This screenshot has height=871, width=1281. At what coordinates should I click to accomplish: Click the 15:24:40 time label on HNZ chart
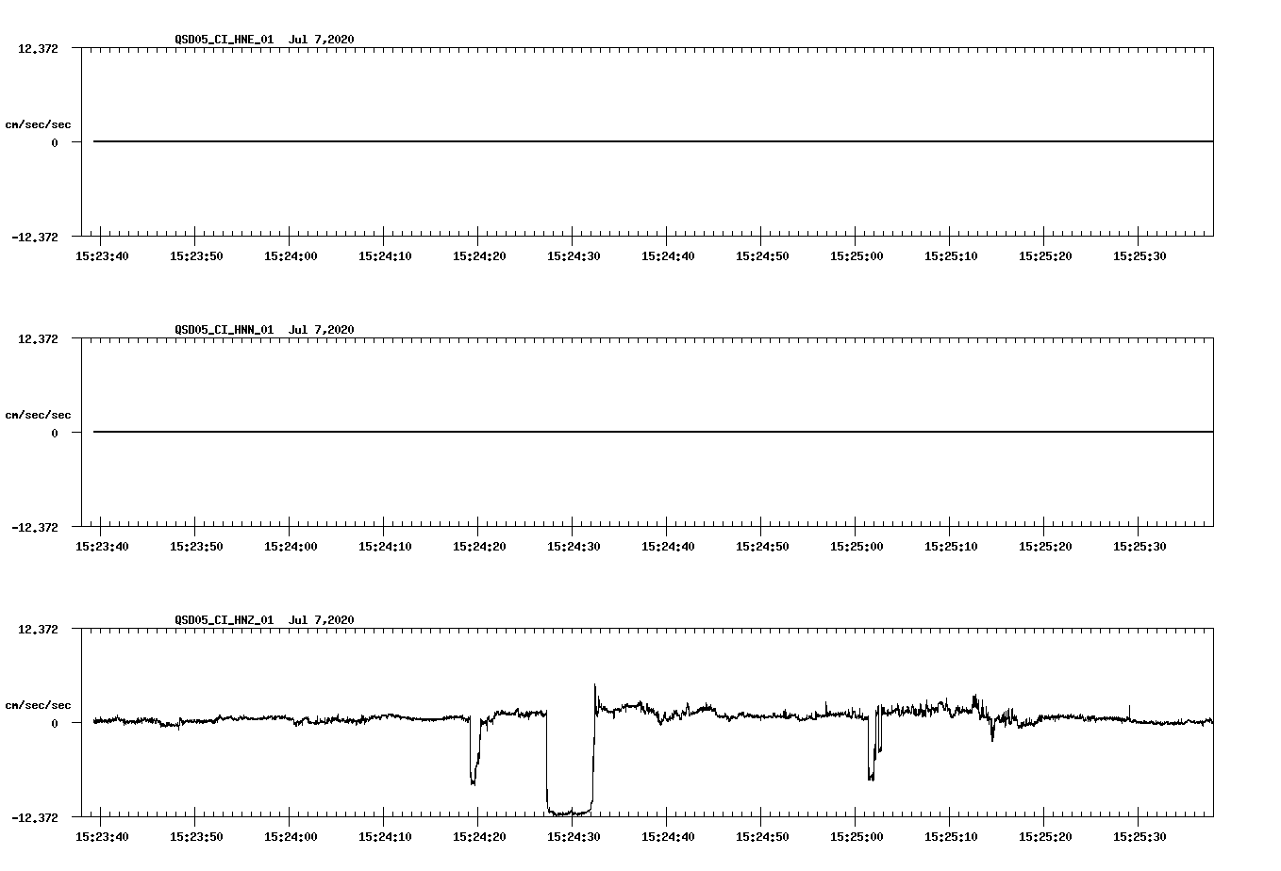(x=668, y=836)
